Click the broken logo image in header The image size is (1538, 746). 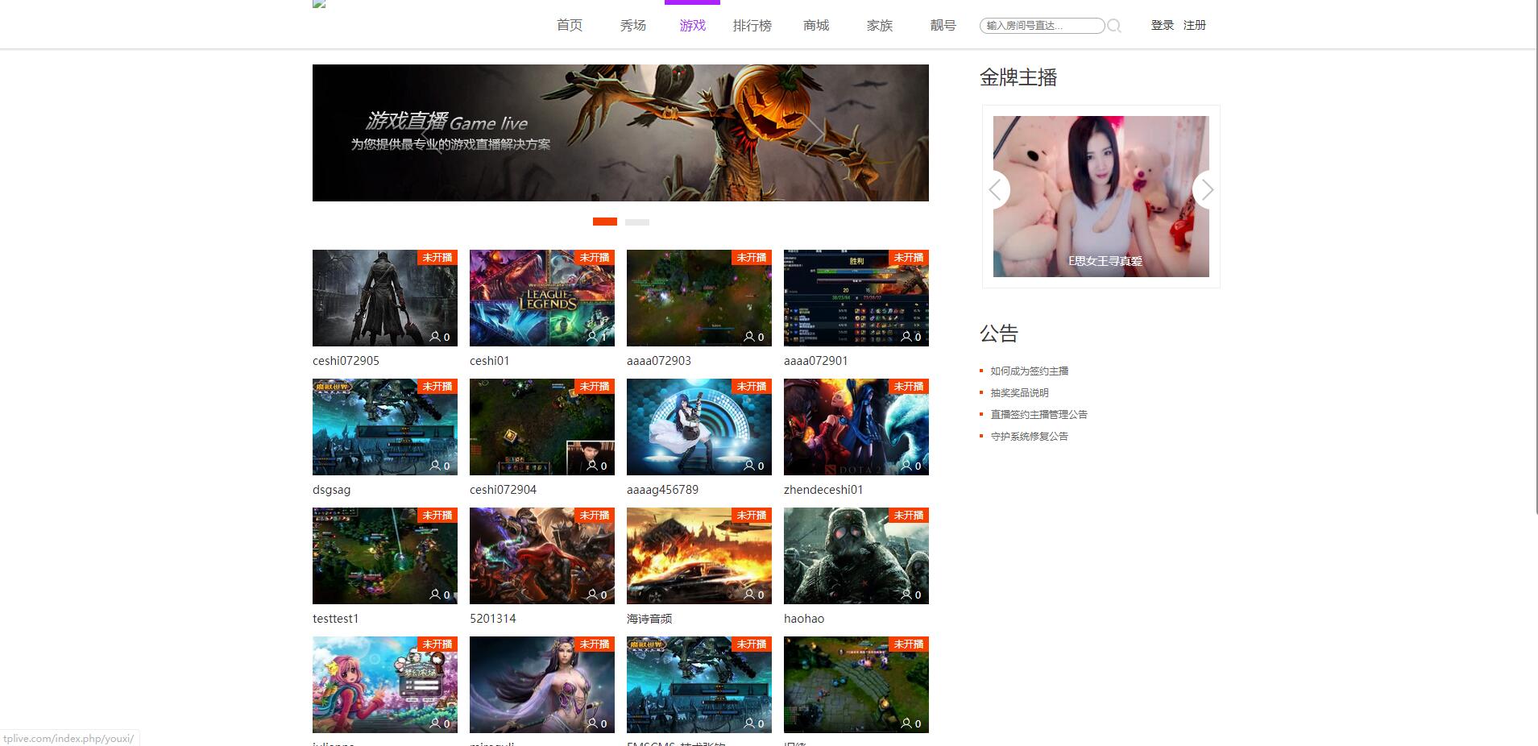[x=319, y=4]
